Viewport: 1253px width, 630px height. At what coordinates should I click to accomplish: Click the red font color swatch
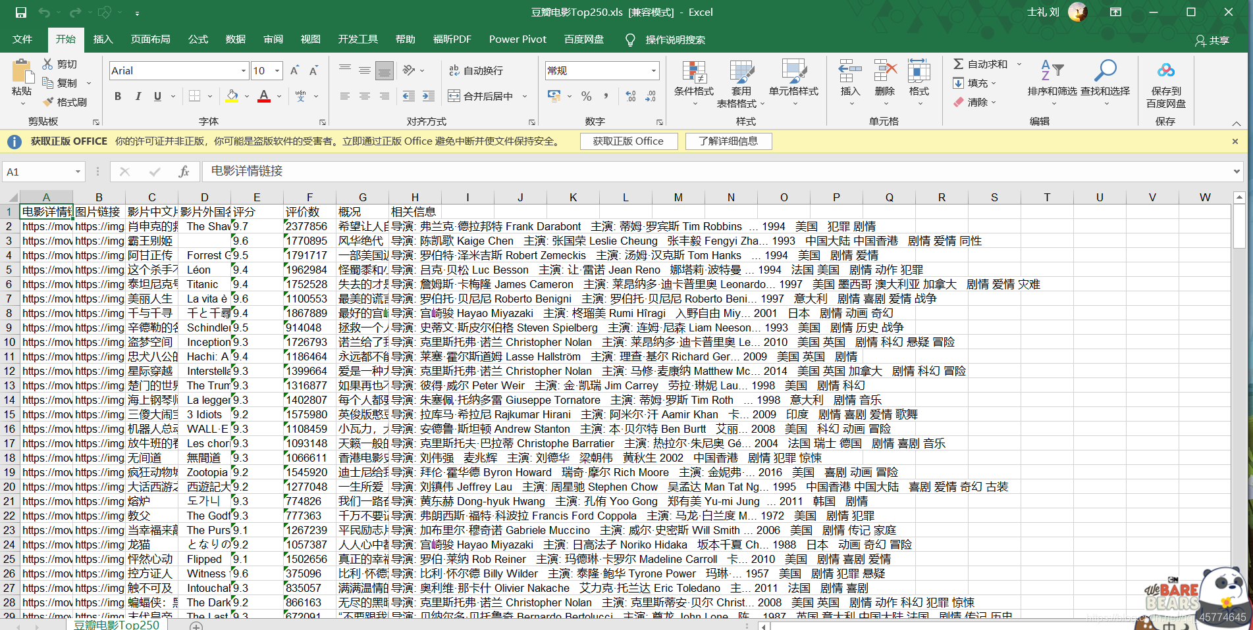[x=264, y=96]
